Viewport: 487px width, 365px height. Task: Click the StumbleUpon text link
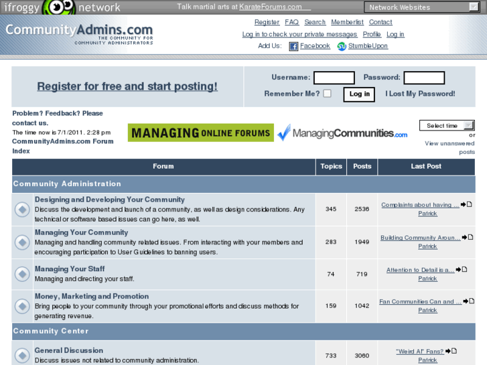tap(368, 46)
